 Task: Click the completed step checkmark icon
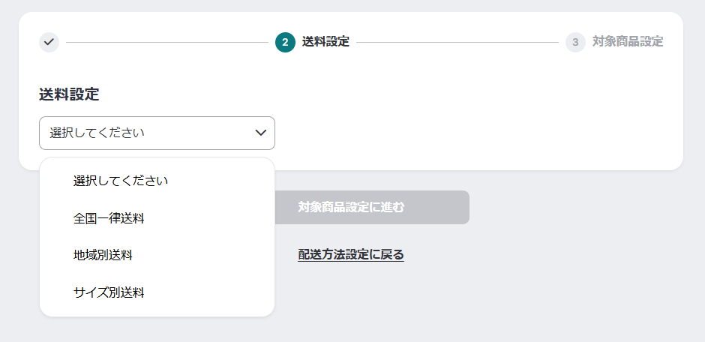[49, 42]
